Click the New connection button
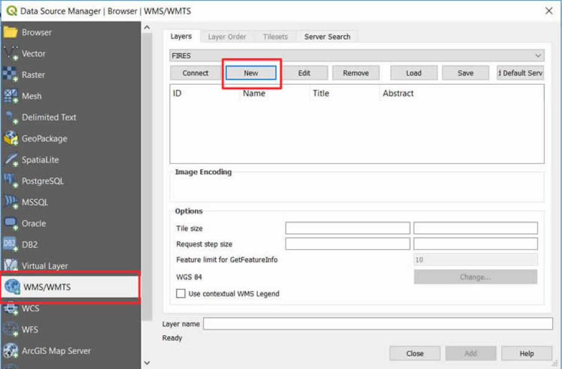562x369 pixels. pyautogui.click(x=251, y=73)
